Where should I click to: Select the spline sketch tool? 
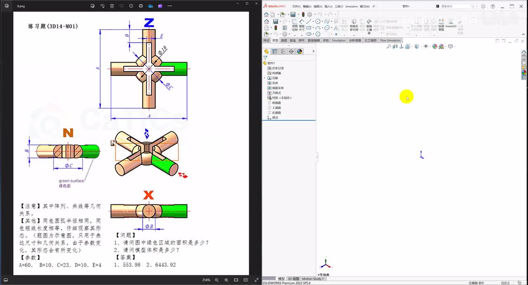(x=327, y=21)
